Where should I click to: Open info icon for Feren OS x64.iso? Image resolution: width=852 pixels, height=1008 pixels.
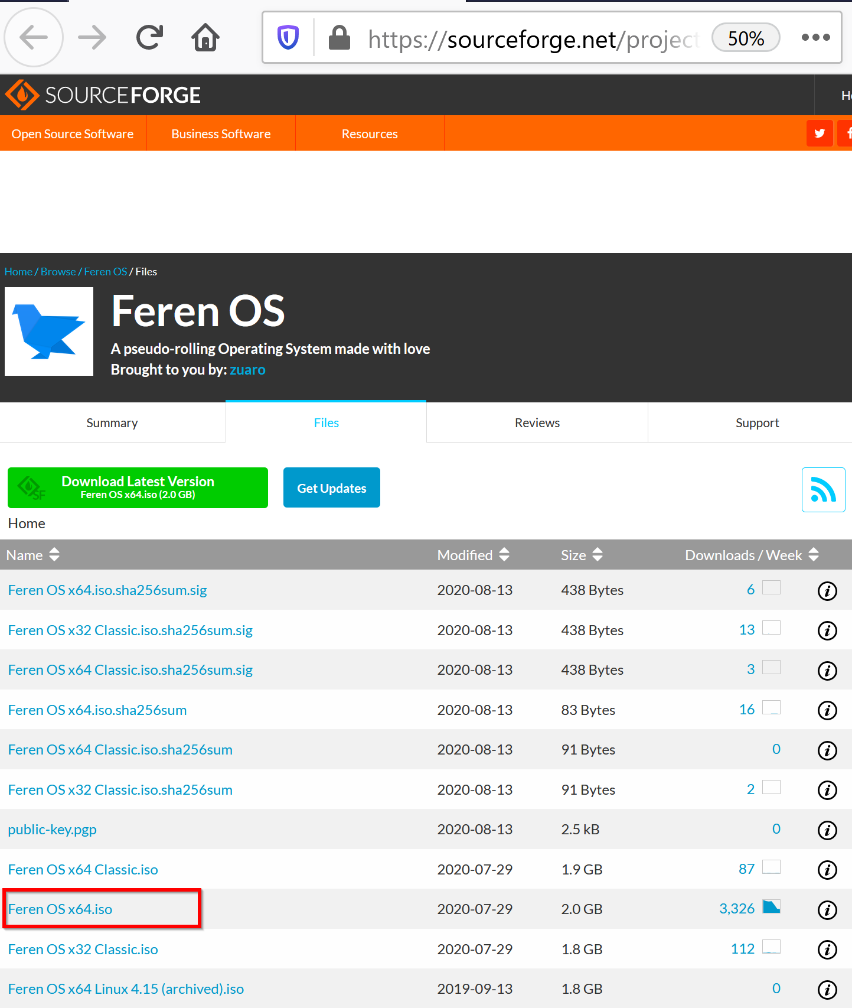827,909
